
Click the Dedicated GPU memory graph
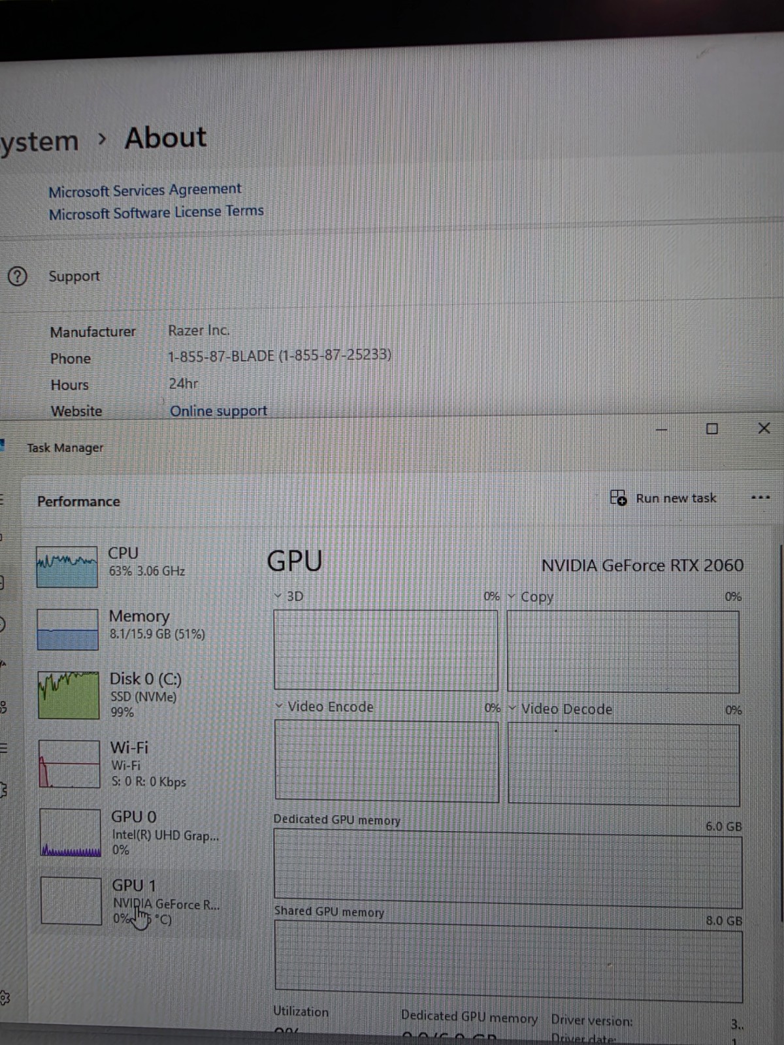click(508, 869)
